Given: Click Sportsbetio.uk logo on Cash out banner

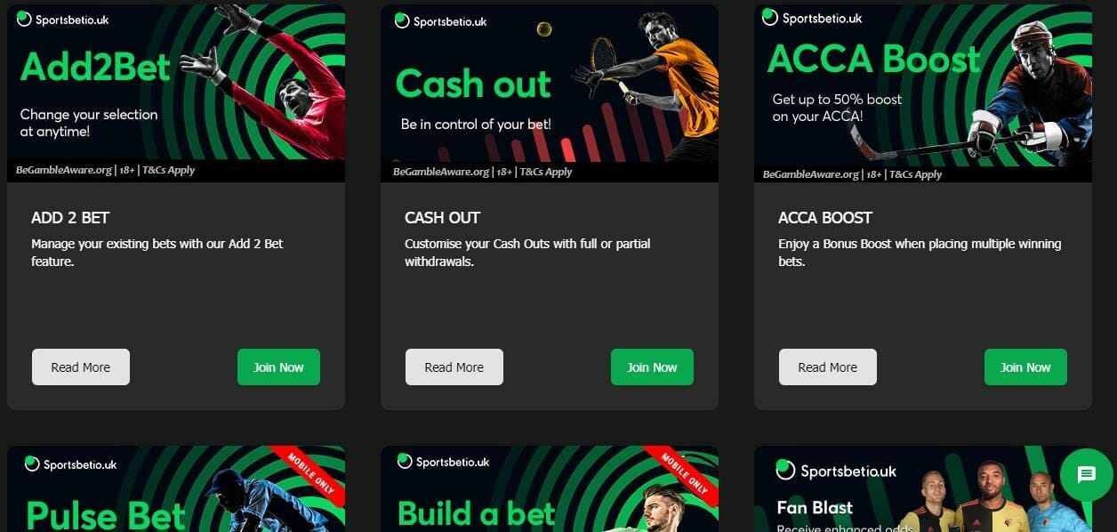Looking at the screenshot, I should click(439, 20).
